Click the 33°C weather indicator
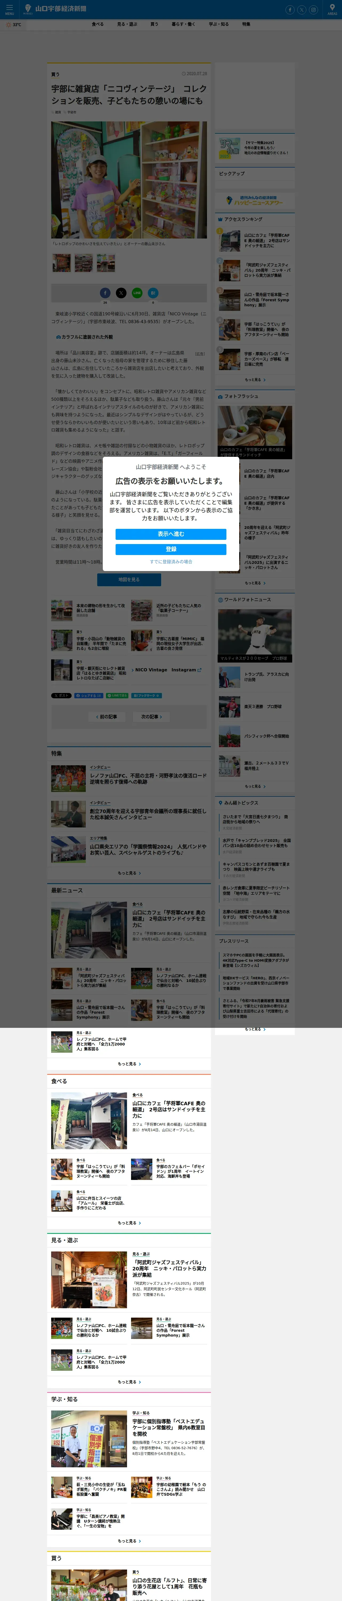 point(14,25)
